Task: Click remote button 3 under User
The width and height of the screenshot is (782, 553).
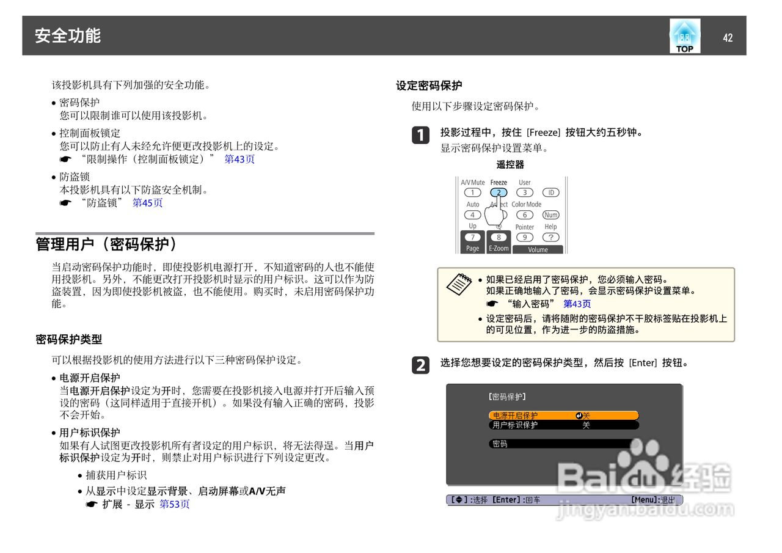Action: point(525,192)
